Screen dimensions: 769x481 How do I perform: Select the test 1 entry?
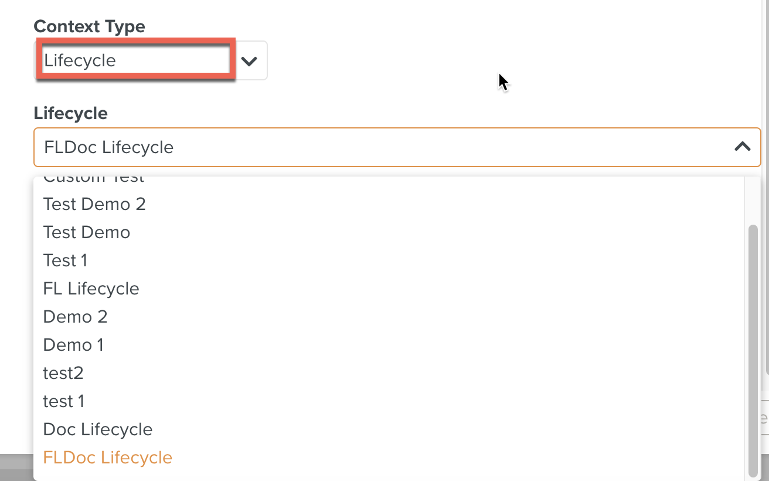click(x=63, y=401)
